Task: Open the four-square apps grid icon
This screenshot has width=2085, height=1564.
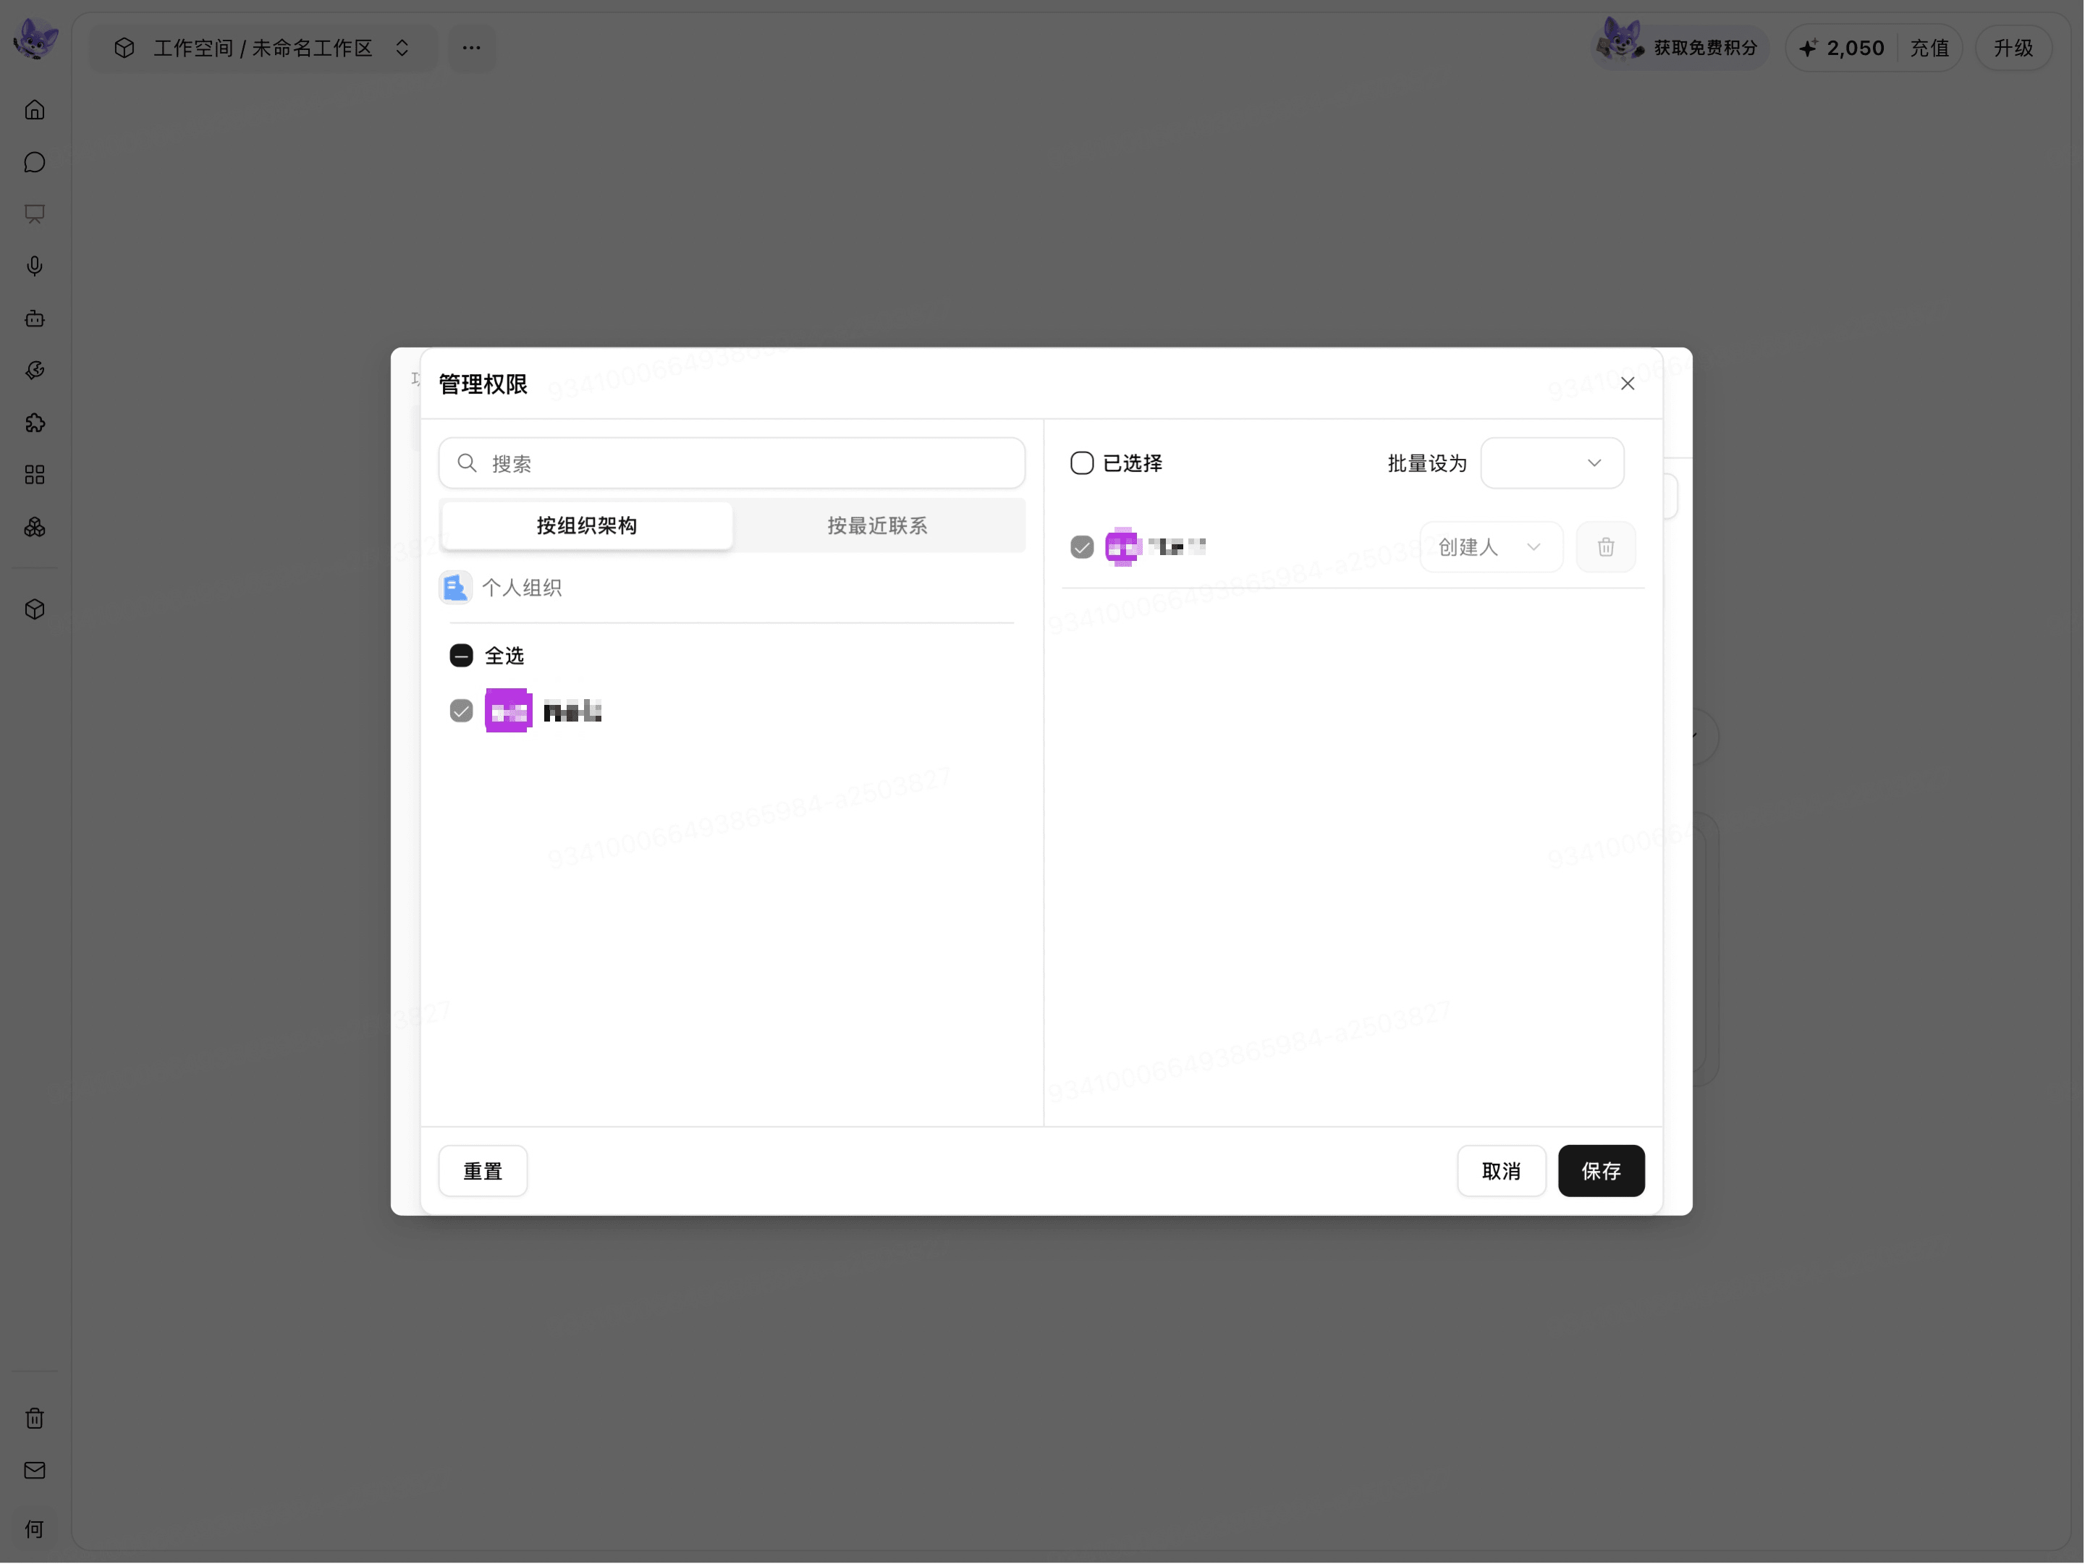Action: click(x=35, y=475)
